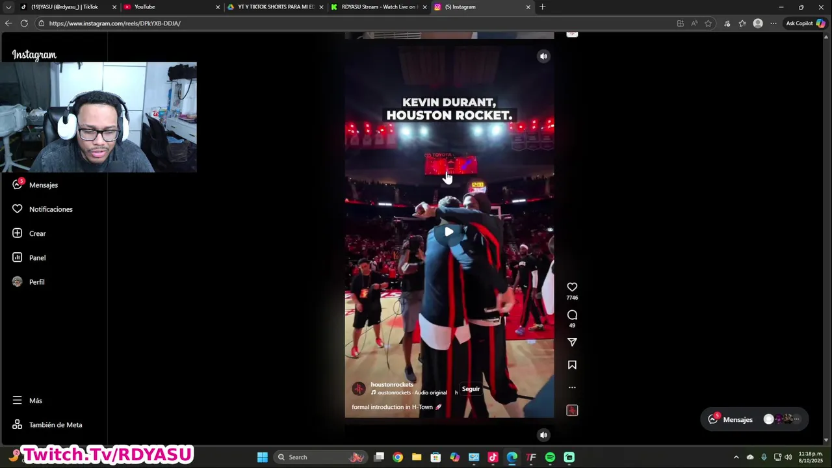The height and width of the screenshot is (468, 832).
Task: Open the reel's three-dot more options
Action: [x=572, y=387]
